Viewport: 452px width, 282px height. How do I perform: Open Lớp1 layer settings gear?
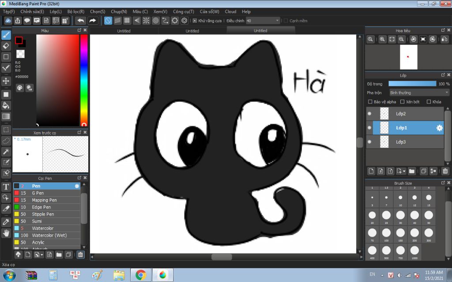coord(439,128)
